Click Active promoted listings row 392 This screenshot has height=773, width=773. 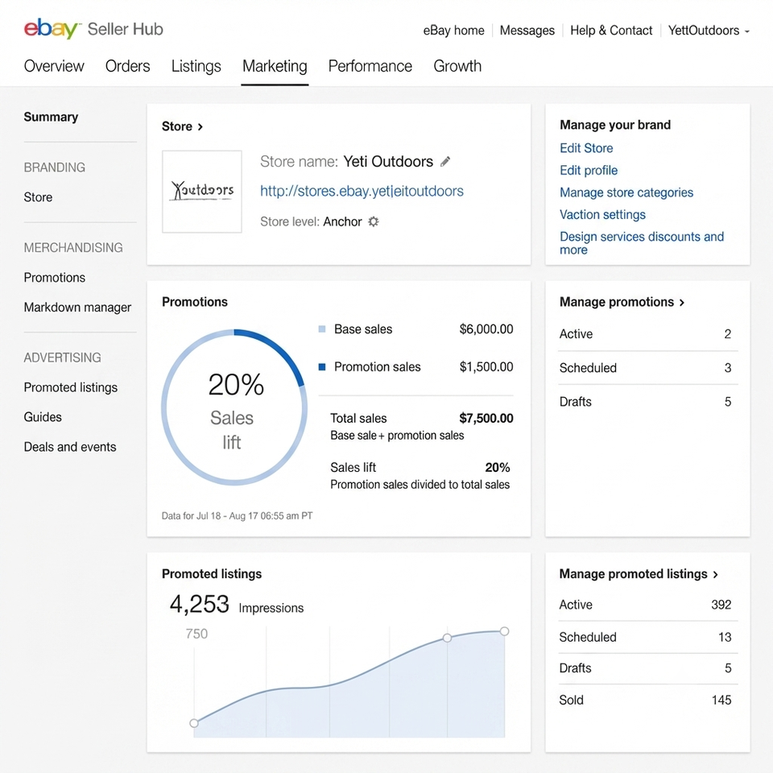(x=647, y=605)
